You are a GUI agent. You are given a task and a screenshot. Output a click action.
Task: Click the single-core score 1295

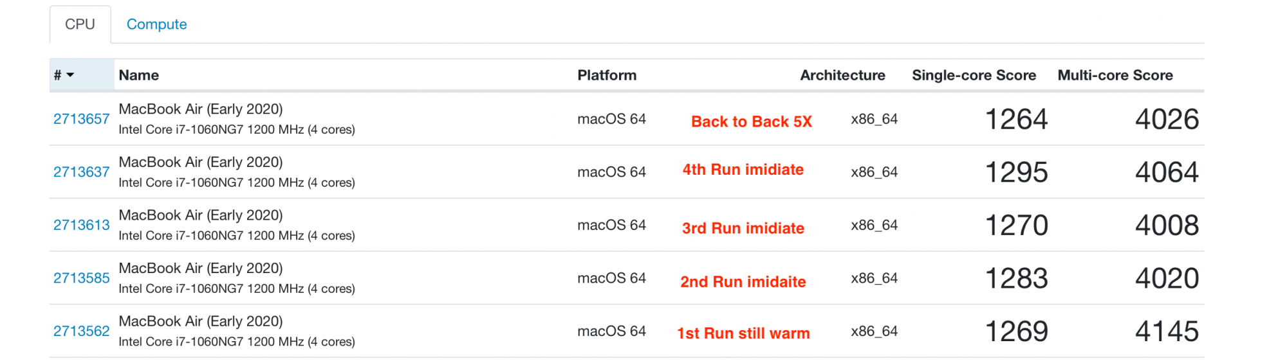point(1016,172)
